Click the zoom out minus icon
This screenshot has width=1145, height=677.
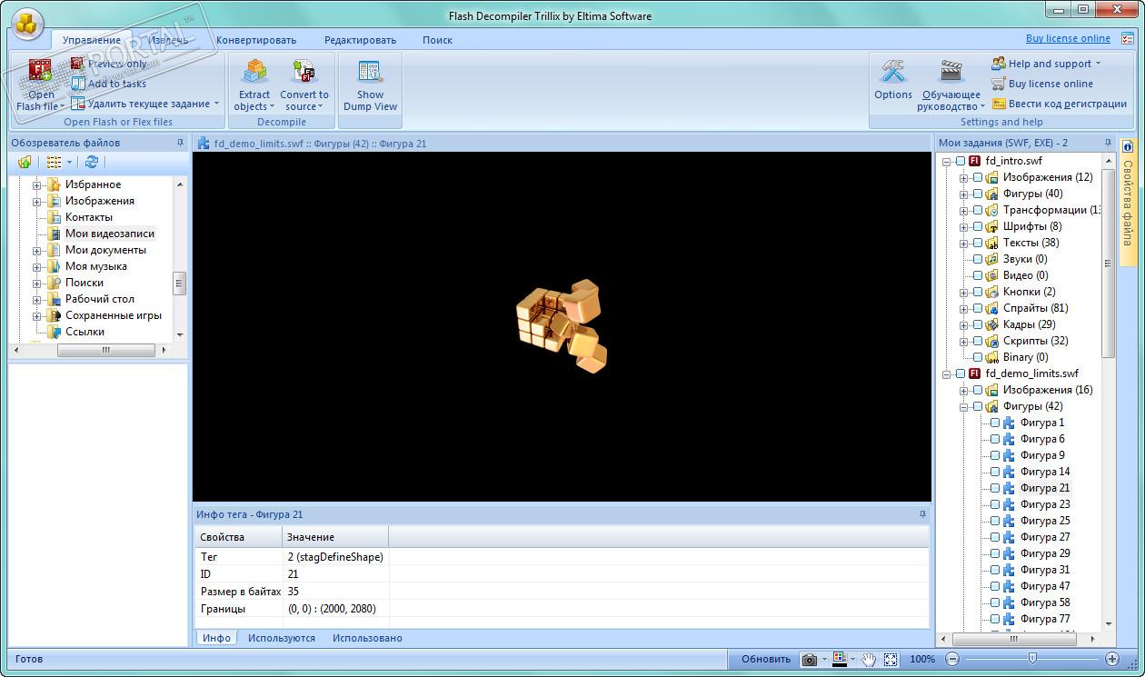[x=952, y=659]
